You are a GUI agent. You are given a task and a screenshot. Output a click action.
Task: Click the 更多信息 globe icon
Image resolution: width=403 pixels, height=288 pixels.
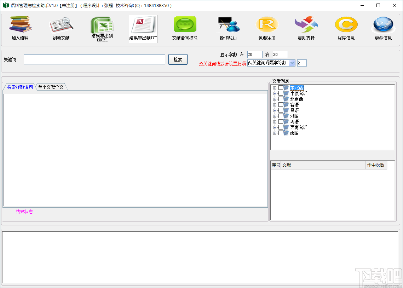[383, 25]
